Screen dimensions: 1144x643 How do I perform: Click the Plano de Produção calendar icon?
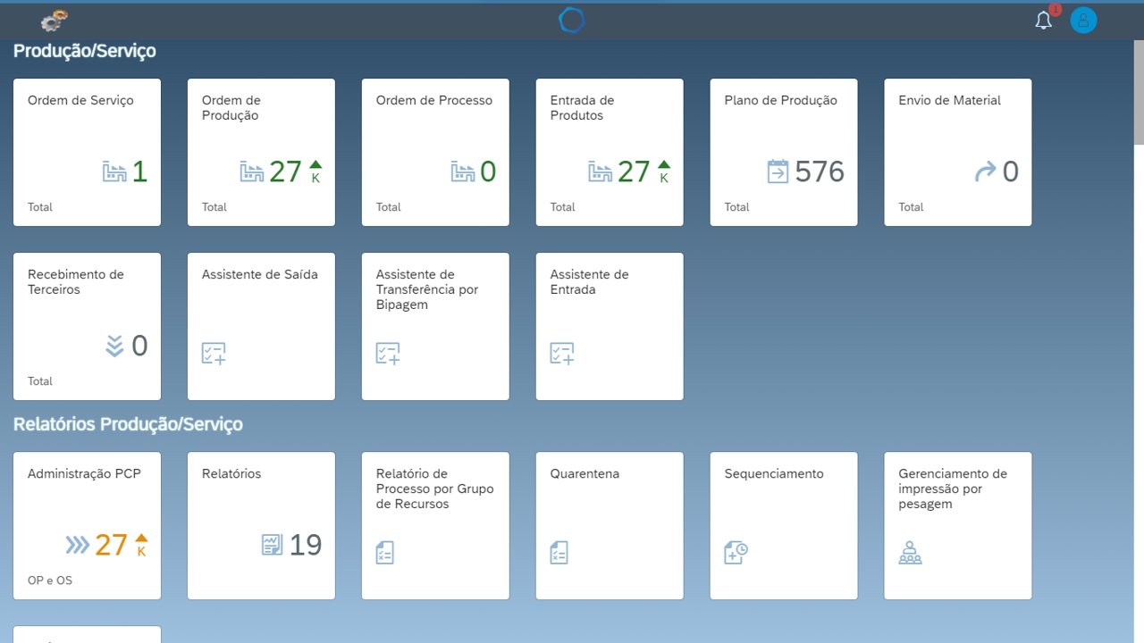coord(778,171)
